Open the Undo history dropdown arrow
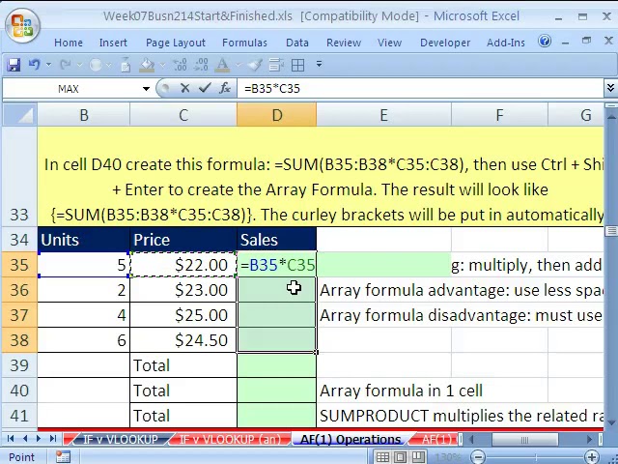Screen dimensions: 618x464 [x=49, y=65]
